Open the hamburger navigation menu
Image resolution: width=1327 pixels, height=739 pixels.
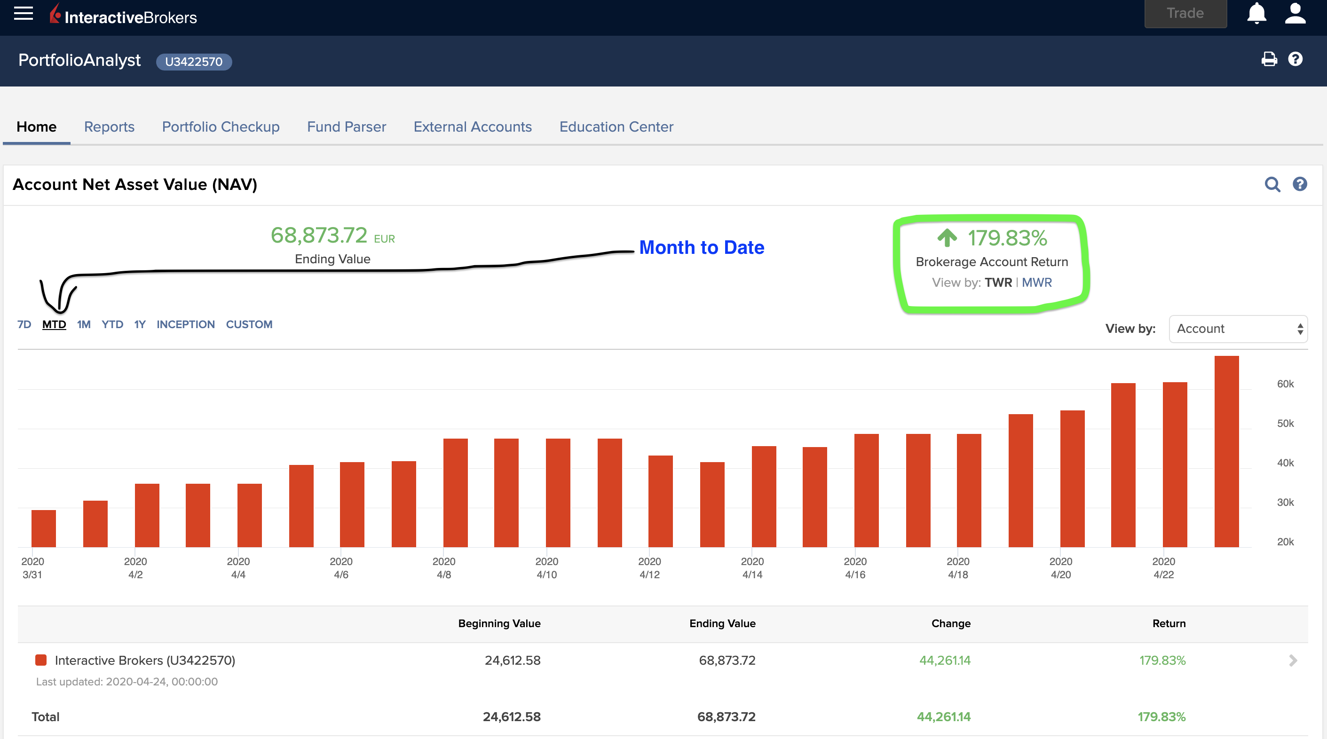tap(23, 14)
